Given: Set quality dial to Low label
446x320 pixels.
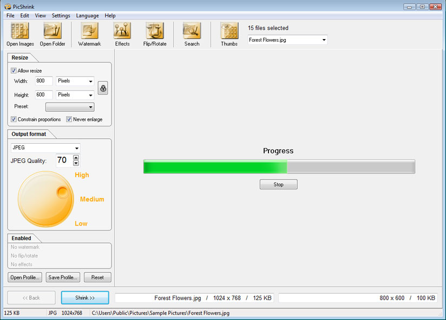Looking at the screenshot, I should (81, 223).
